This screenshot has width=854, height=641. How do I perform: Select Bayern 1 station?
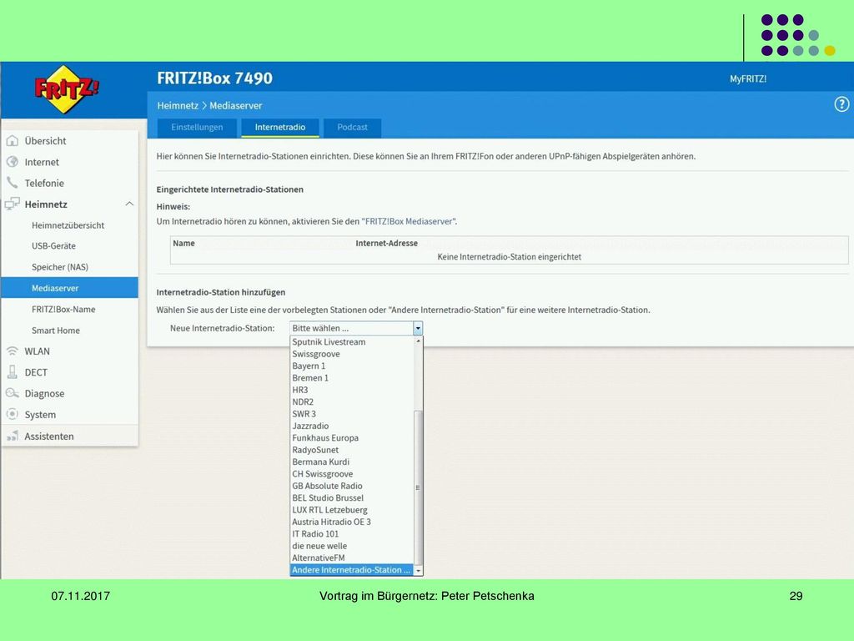click(352, 366)
